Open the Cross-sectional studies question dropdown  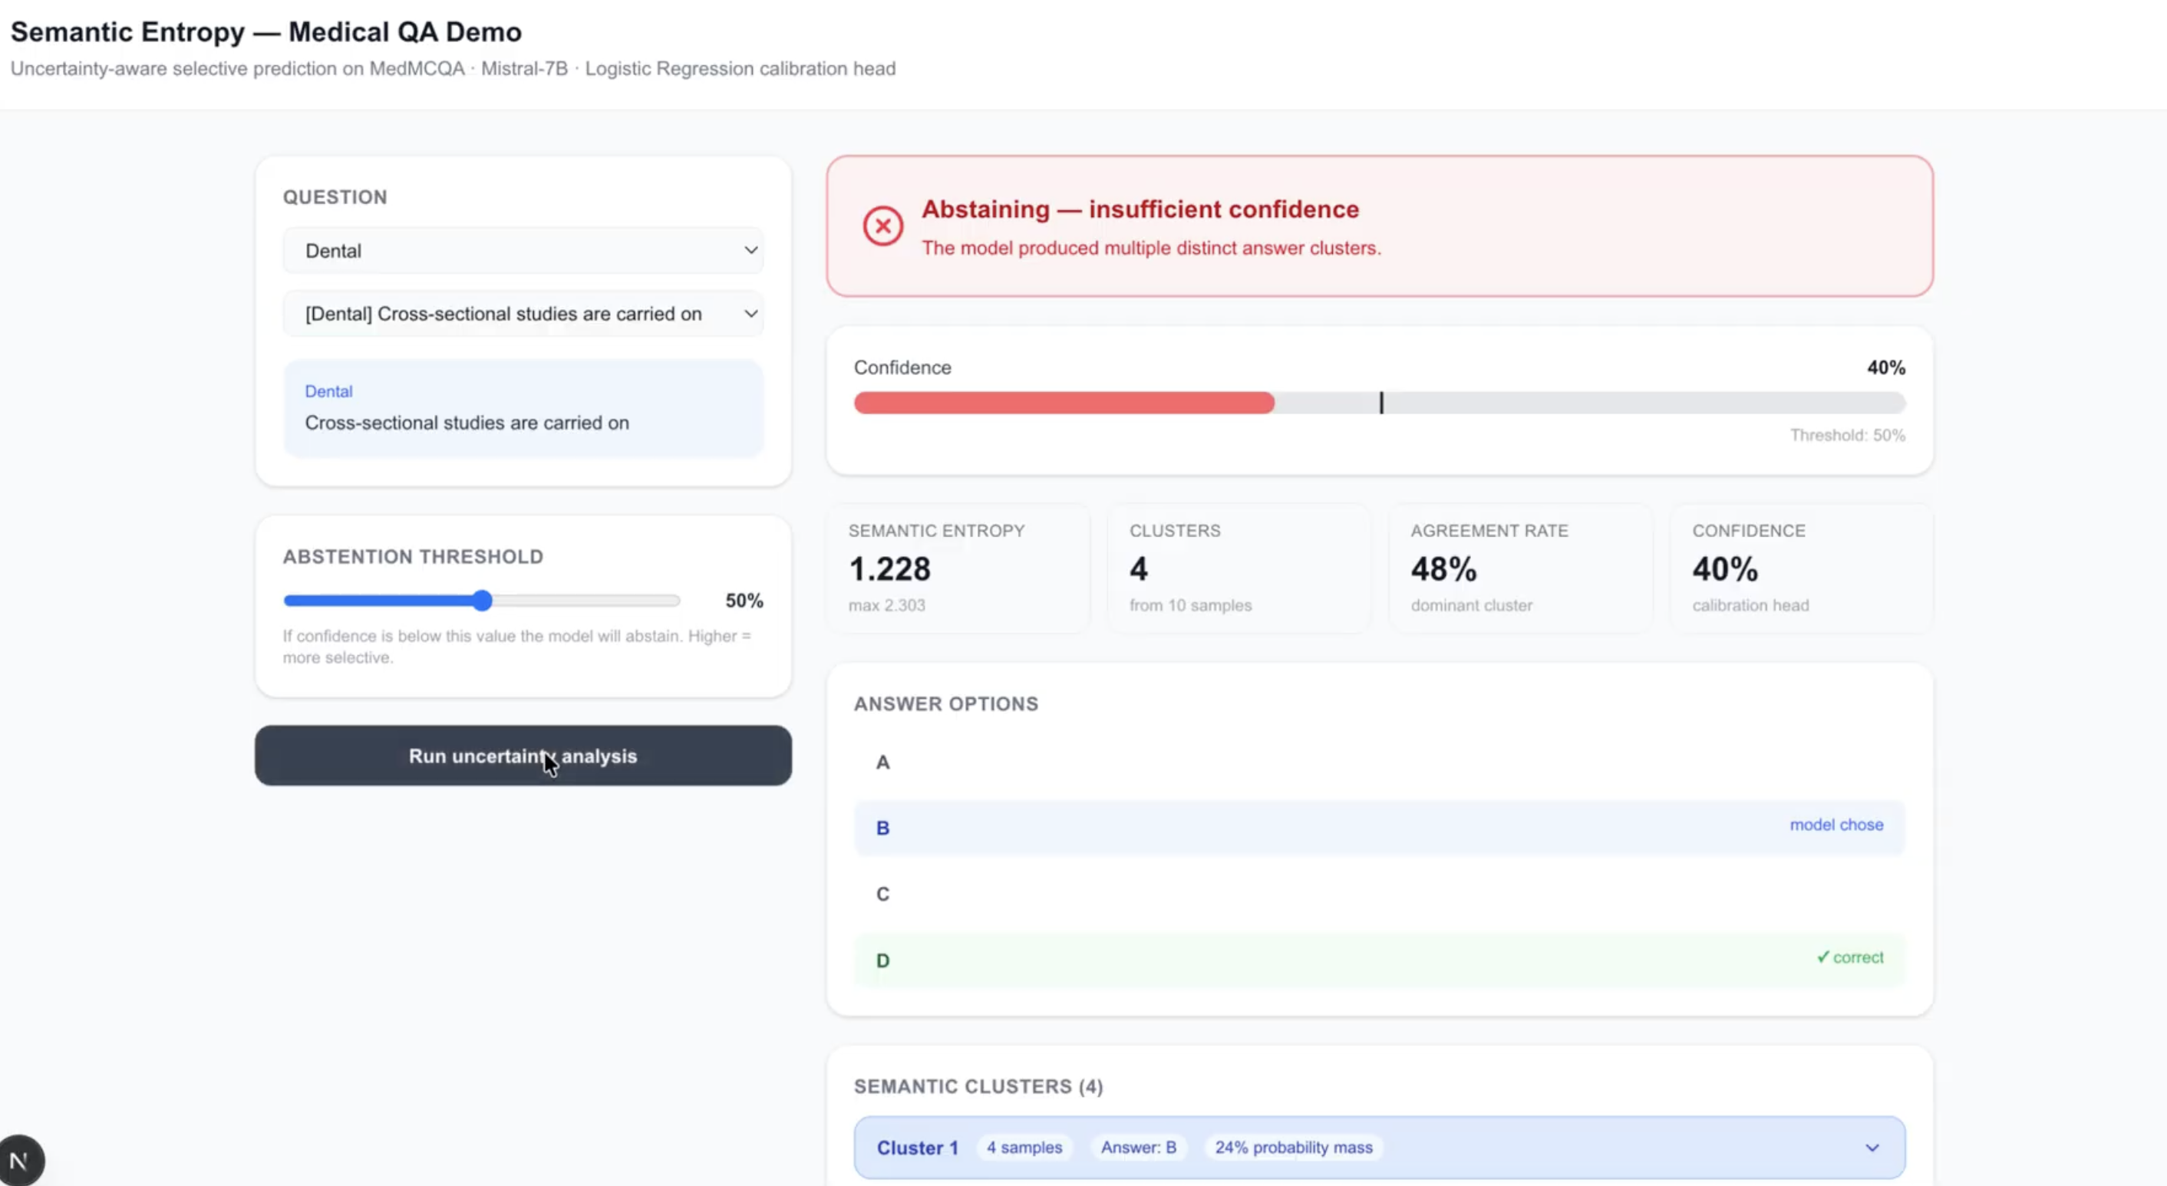523,314
